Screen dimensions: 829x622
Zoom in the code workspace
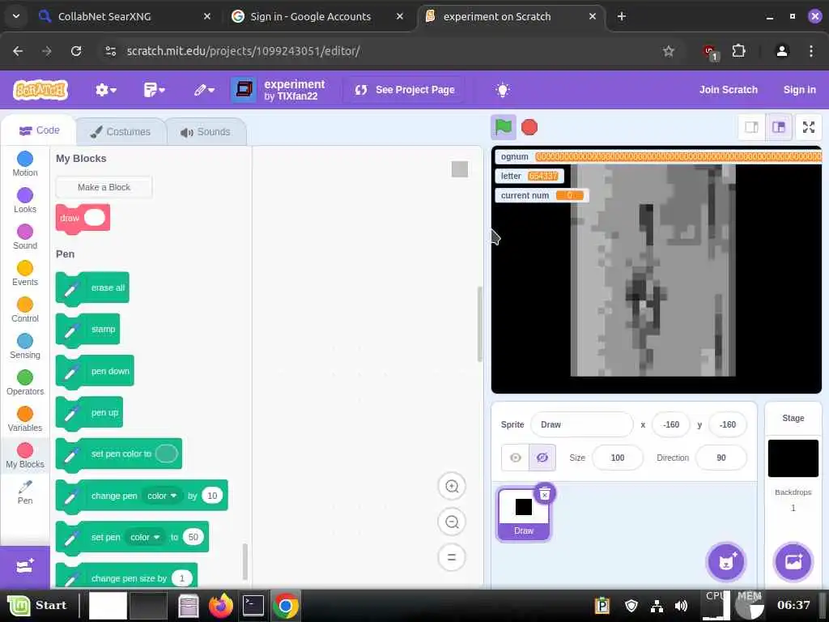pyautogui.click(x=452, y=486)
